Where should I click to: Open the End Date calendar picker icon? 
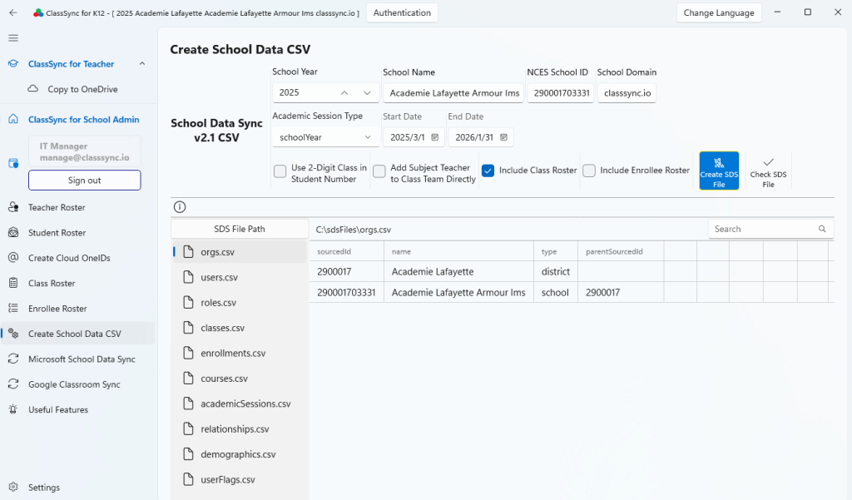pos(503,137)
